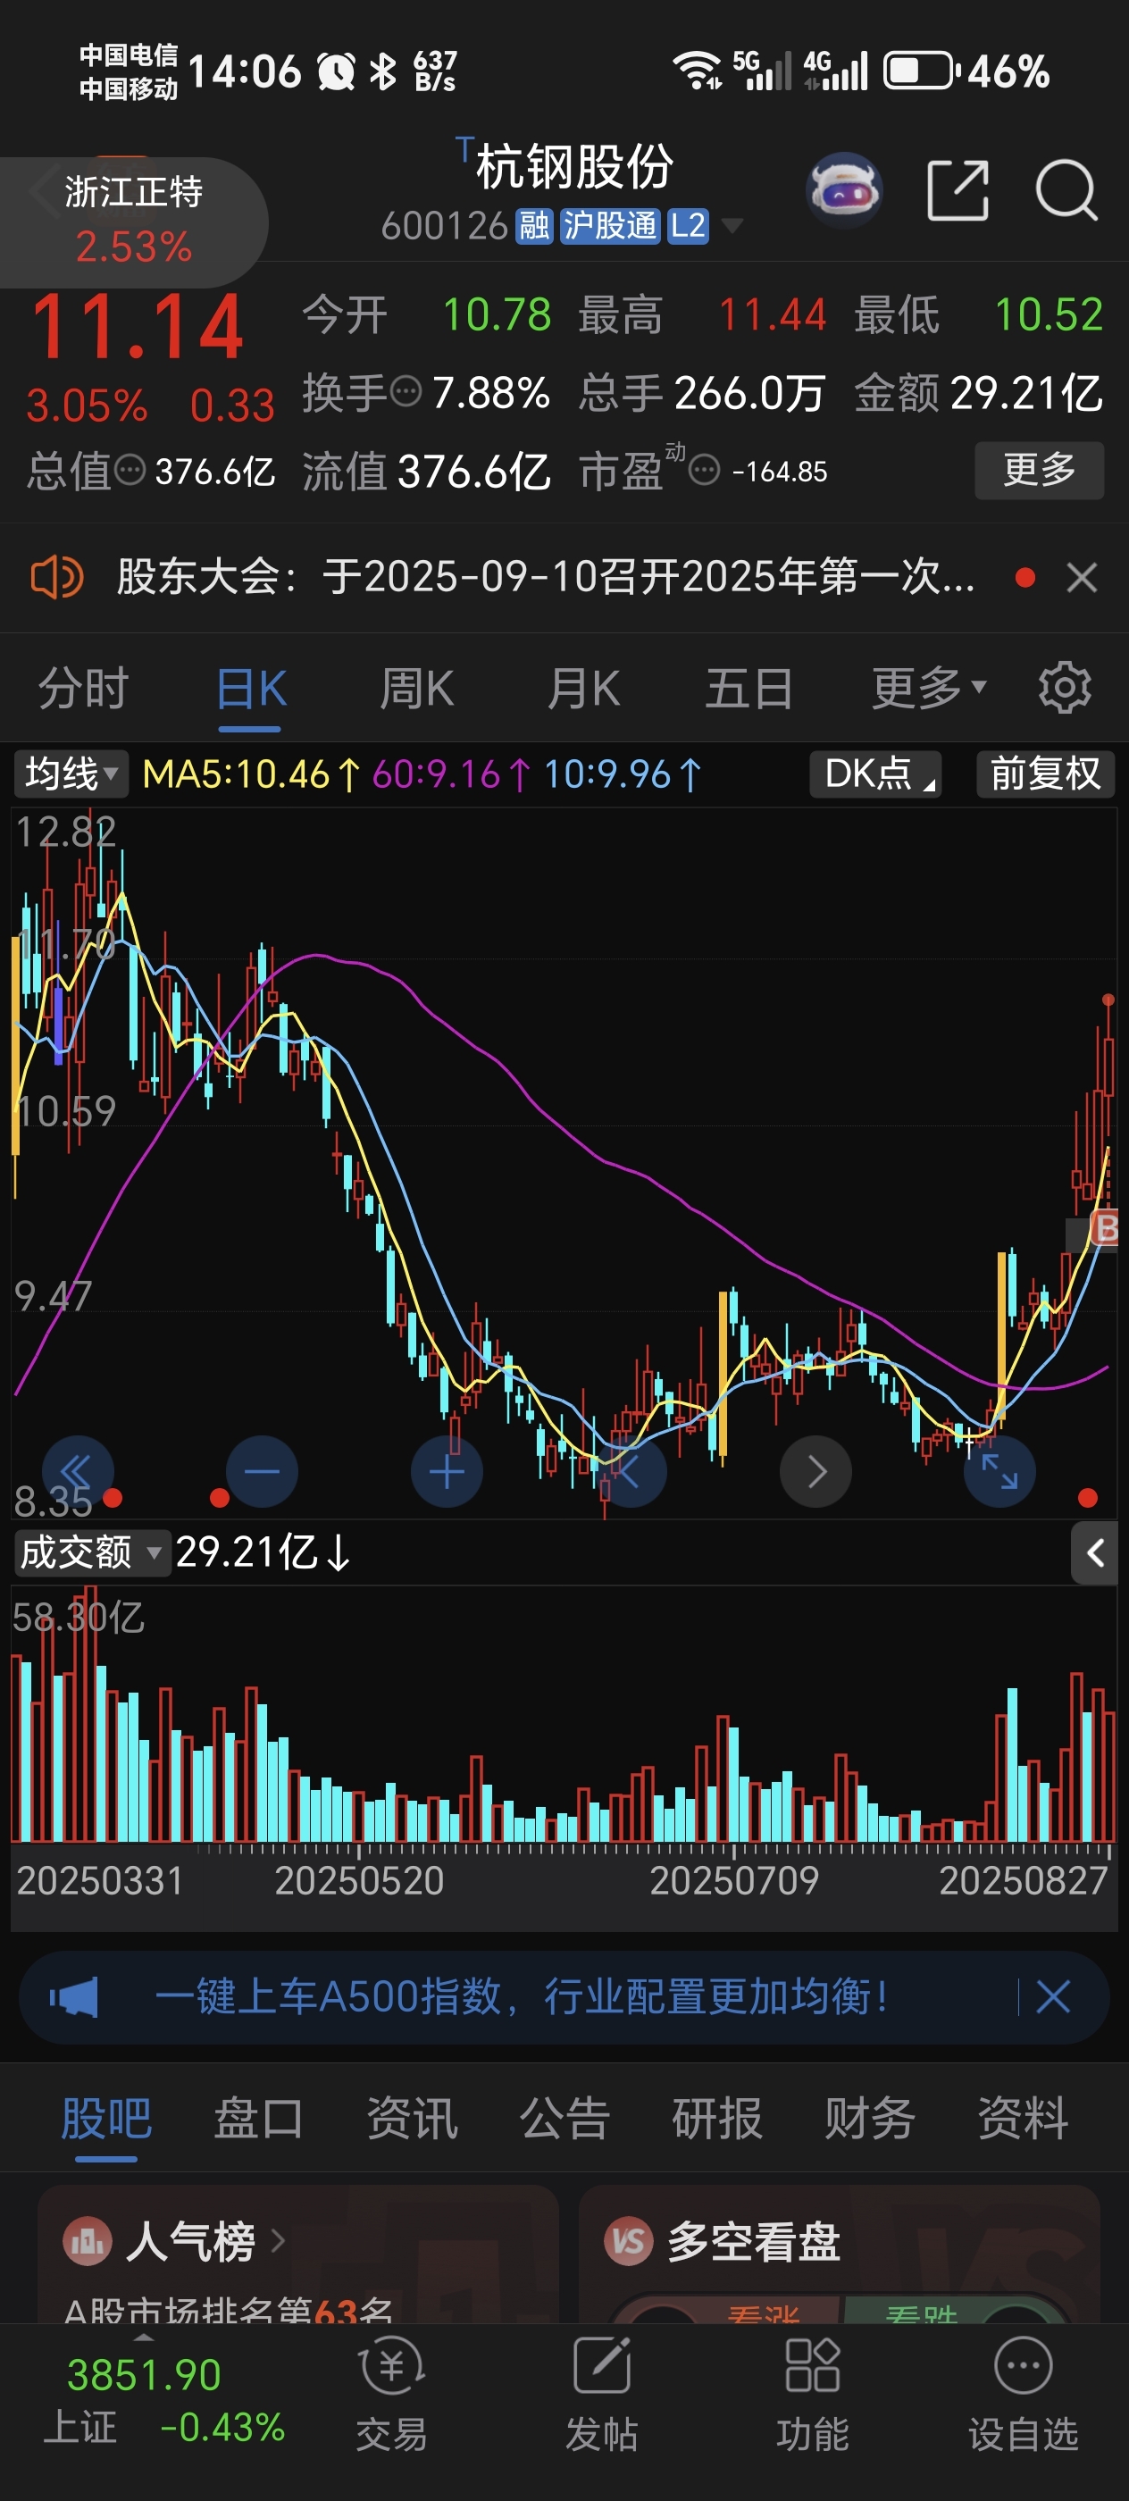Viewport: 1129px width, 2501px height.
Task: Tap the VS 多空看盘 icon
Action: tap(628, 2241)
